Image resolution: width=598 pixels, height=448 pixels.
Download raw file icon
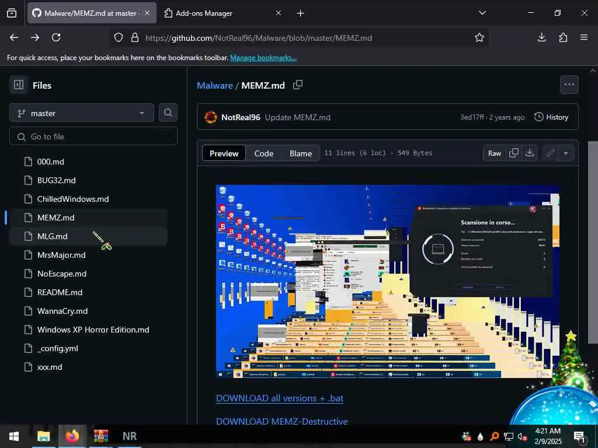pyautogui.click(x=529, y=153)
